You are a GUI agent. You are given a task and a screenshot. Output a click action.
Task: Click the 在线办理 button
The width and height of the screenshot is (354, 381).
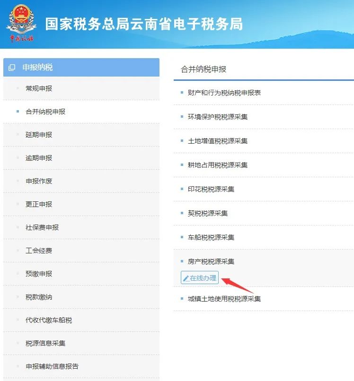click(200, 278)
